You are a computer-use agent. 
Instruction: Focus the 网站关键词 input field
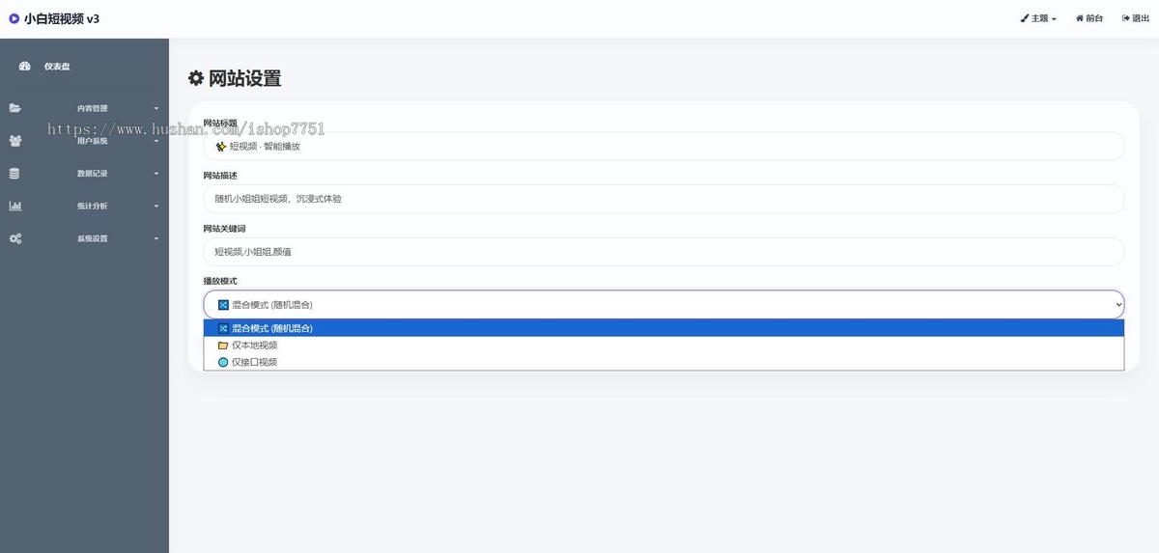tap(664, 252)
